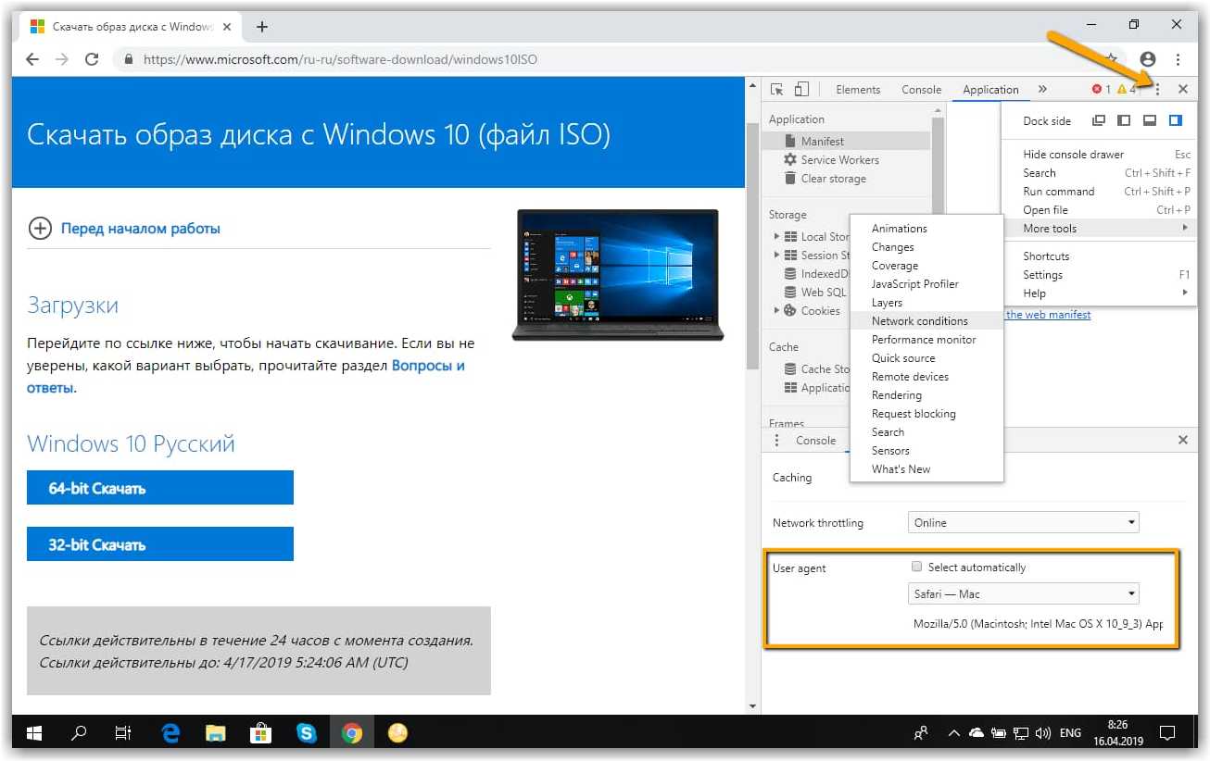Viewport: 1210px width, 761px height.
Task: Select the inspect element tool in DevTools
Action: tap(777, 90)
